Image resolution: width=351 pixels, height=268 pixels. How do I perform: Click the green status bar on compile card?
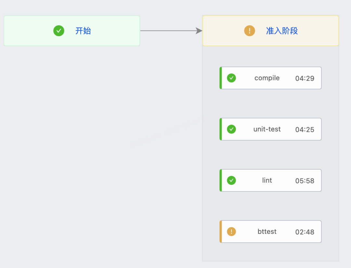(221, 78)
